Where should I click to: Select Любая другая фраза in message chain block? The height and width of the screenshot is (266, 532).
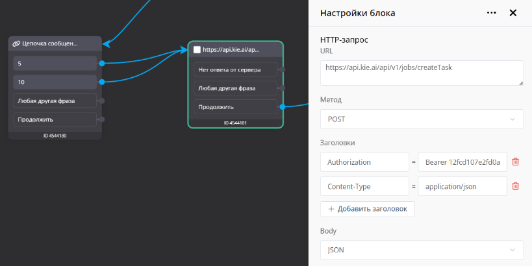[x=55, y=101]
